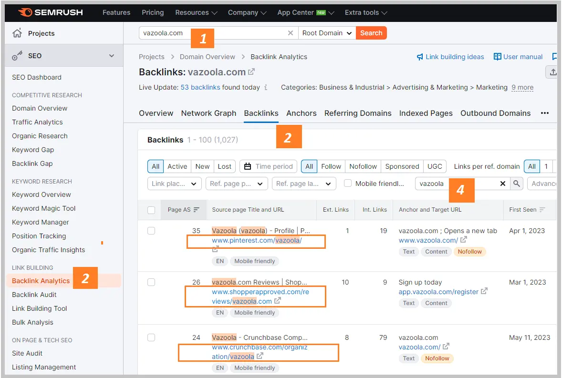Viewport: 562px width, 378px height.
Task: Expand the App Center menu
Action: click(x=305, y=12)
